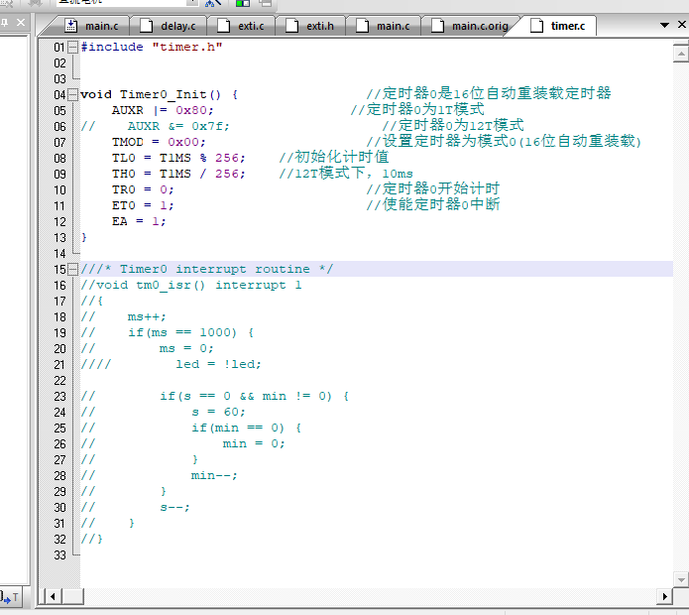
Task: Click commented if(ms == 1000) line
Action: click(x=168, y=332)
